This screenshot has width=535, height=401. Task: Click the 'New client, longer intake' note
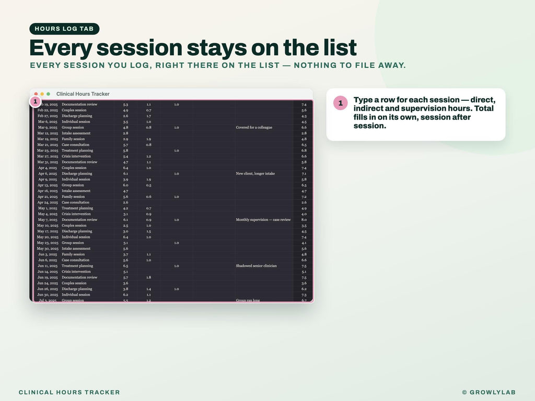255,173
